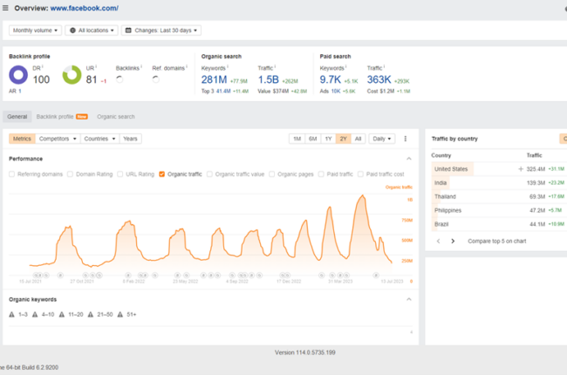Click the calendar icon in Changes filter

(128, 31)
